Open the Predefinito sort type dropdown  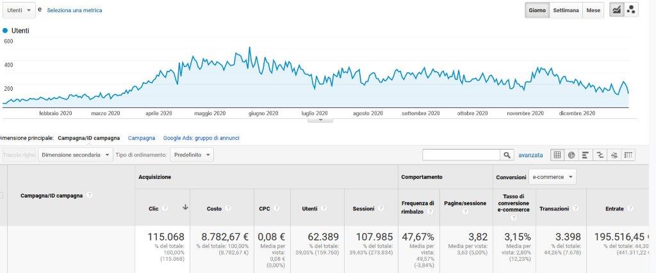[192, 155]
